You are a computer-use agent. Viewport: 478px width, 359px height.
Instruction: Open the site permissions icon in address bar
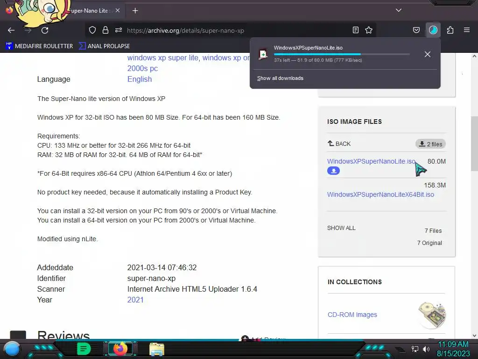coord(119,30)
